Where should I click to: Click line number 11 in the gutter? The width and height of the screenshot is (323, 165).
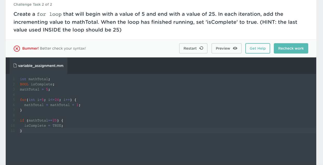click(13, 131)
